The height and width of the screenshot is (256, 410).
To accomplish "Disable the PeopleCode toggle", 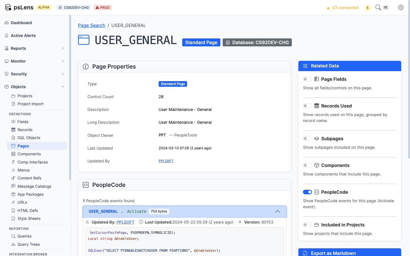I will click(x=307, y=192).
